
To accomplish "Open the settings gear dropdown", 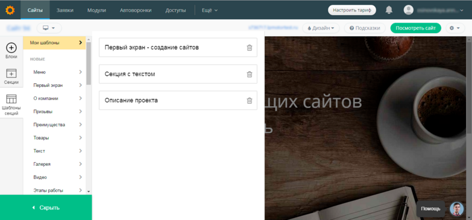I will click(455, 28).
